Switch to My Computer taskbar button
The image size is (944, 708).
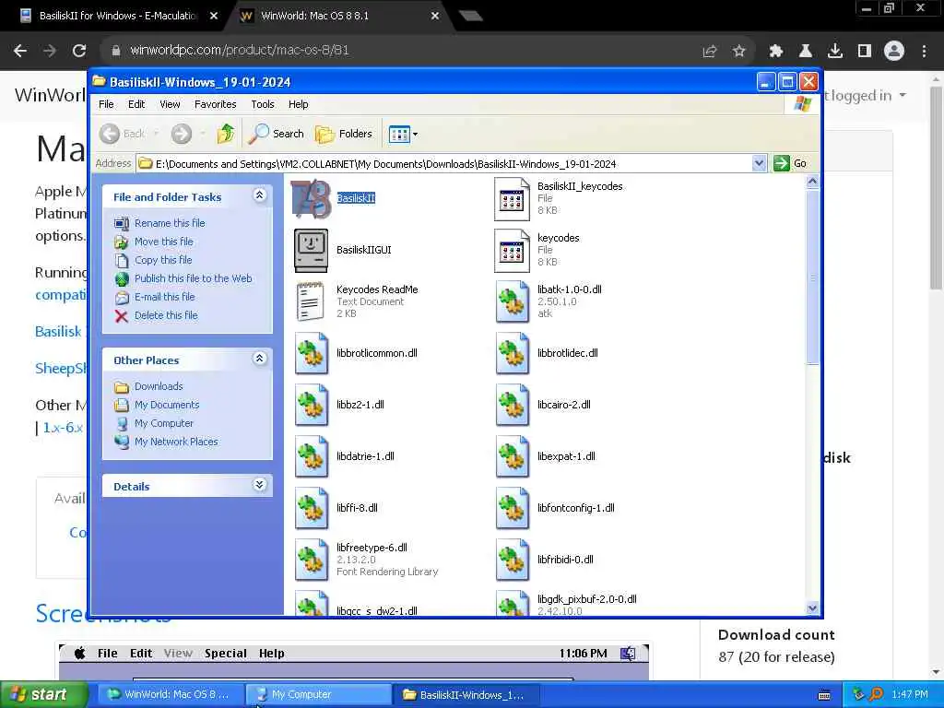coord(318,695)
